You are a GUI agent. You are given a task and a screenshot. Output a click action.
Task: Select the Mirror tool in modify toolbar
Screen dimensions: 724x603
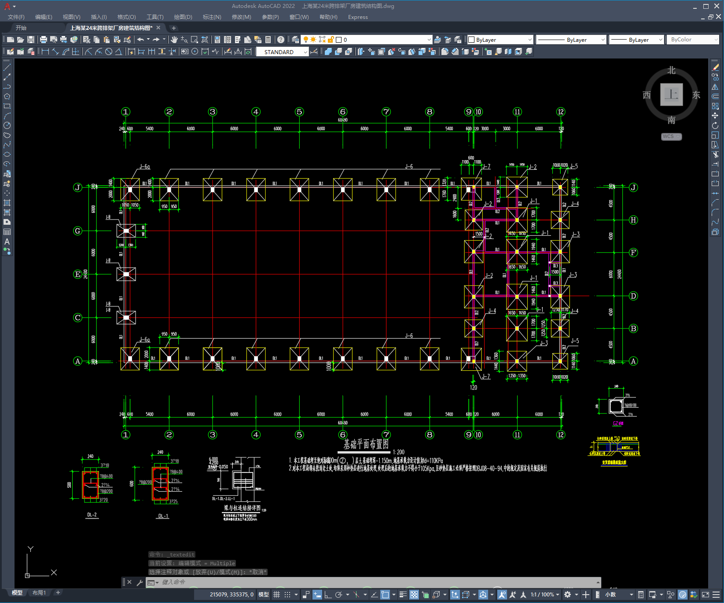(x=715, y=87)
